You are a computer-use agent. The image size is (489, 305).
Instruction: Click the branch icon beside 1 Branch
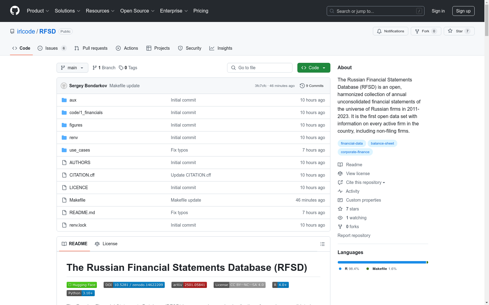[x=95, y=68]
